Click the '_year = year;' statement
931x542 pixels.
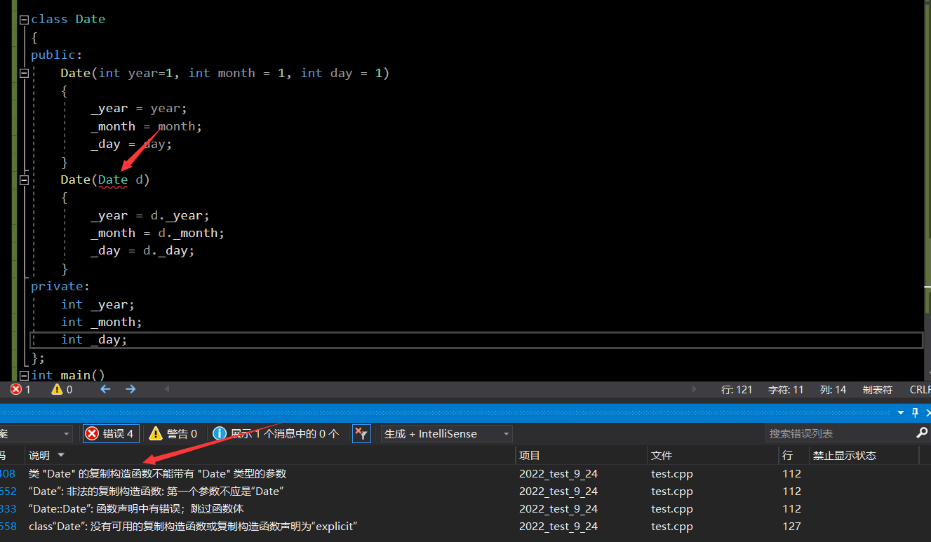pyautogui.click(x=139, y=109)
